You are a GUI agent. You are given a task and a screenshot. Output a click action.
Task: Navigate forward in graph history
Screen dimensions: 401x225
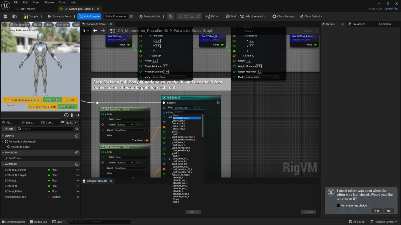[x=103, y=31]
